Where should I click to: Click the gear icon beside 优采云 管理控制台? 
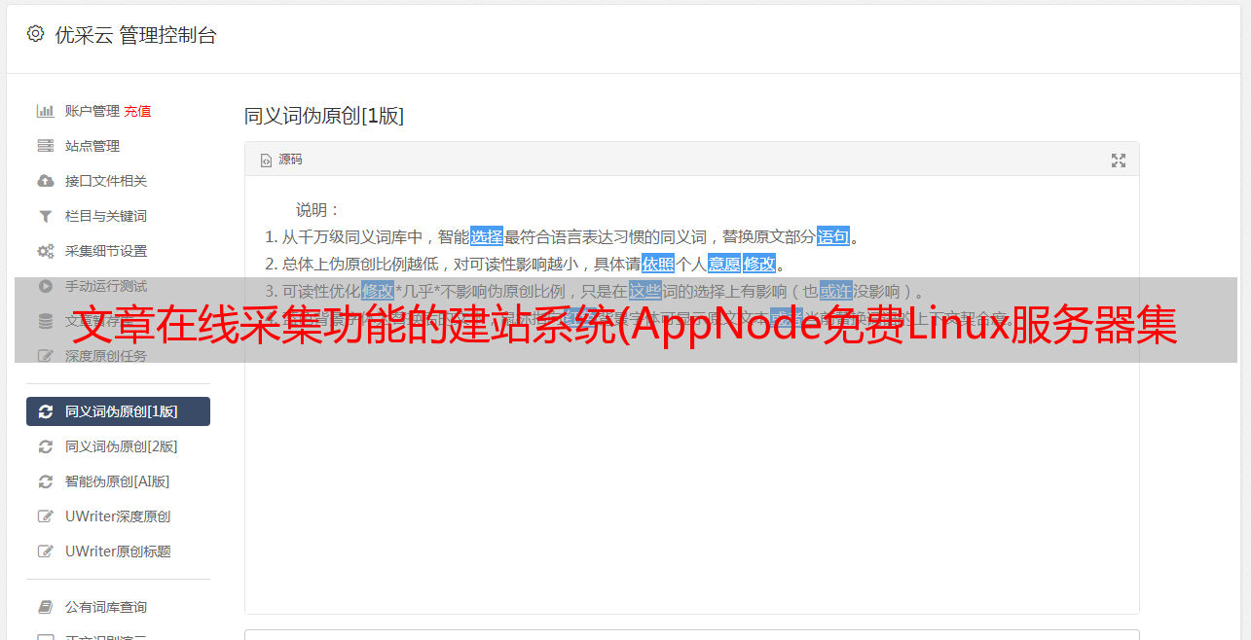point(35,34)
